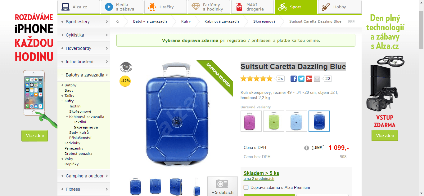Click the home icon in breadcrumb
424x196 pixels.
[x=118, y=22]
